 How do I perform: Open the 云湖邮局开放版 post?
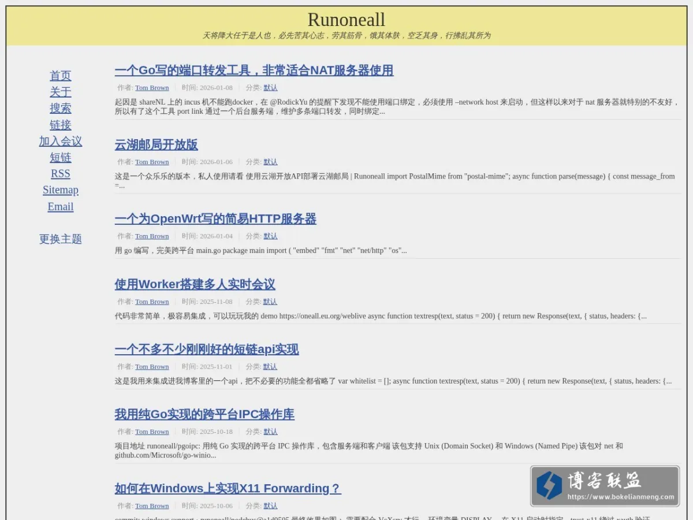point(157,144)
